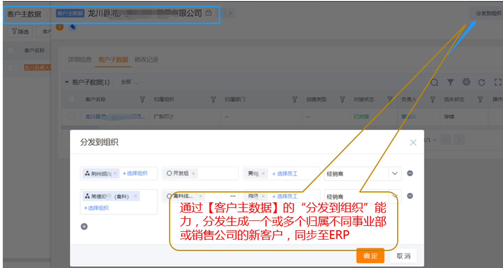Click 存续 status cell
The width and height of the screenshot is (503, 268).
(449, 117)
